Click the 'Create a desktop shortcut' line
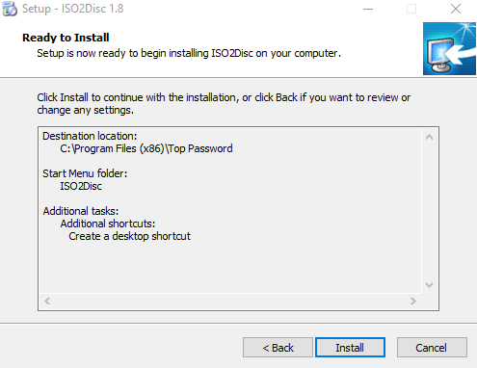This screenshot has width=477, height=368. point(130,236)
